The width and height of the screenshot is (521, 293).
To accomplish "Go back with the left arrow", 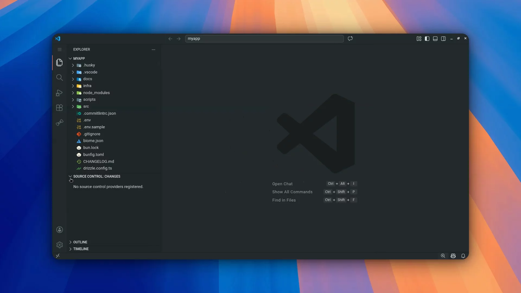I will click(170, 39).
